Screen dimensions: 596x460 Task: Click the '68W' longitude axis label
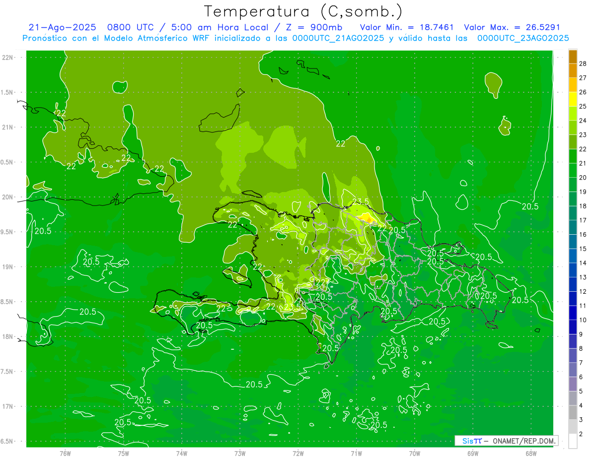531,454
